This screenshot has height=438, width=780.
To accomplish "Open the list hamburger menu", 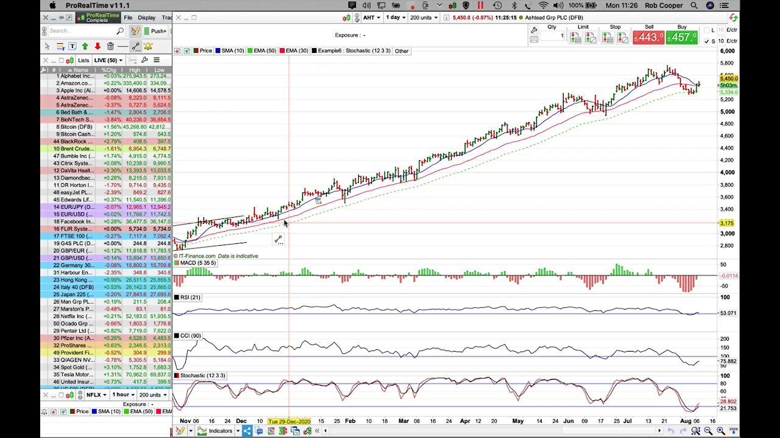I will click(x=157, y=60).
